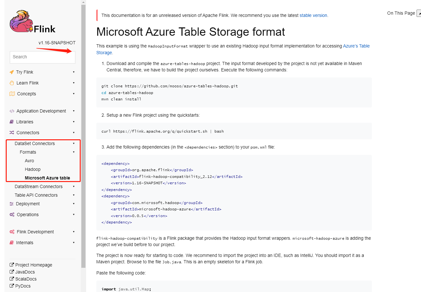Toggle the On This Page expand button

(x=419, y=13)
